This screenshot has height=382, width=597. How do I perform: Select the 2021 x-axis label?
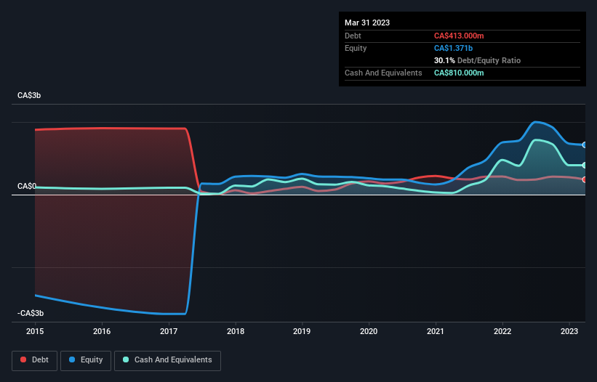(x=436, y=331)
